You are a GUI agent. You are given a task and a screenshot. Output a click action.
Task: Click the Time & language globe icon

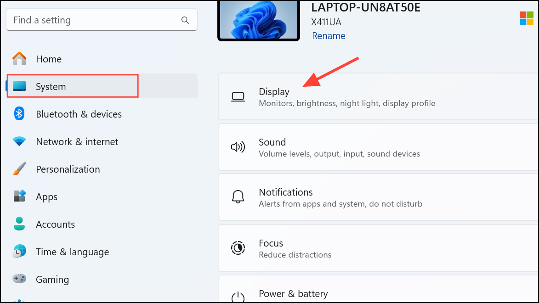[x=19, y=251]
